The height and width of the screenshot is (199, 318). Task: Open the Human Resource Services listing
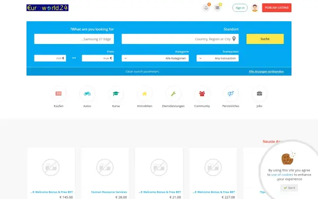[109, 192]
